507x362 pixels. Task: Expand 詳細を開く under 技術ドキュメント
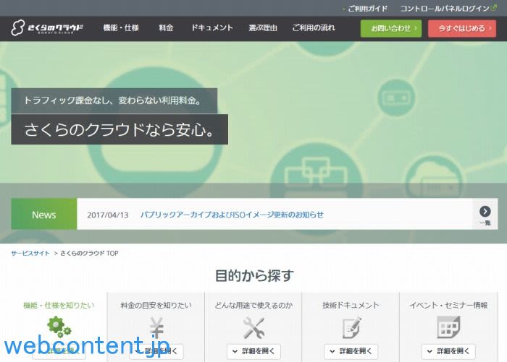point(351,351)
